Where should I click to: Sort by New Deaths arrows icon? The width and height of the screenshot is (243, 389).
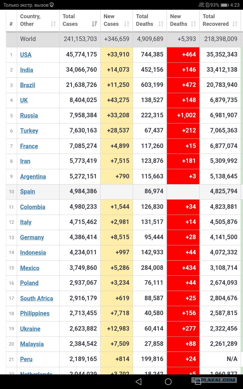(x=193, y=24)
